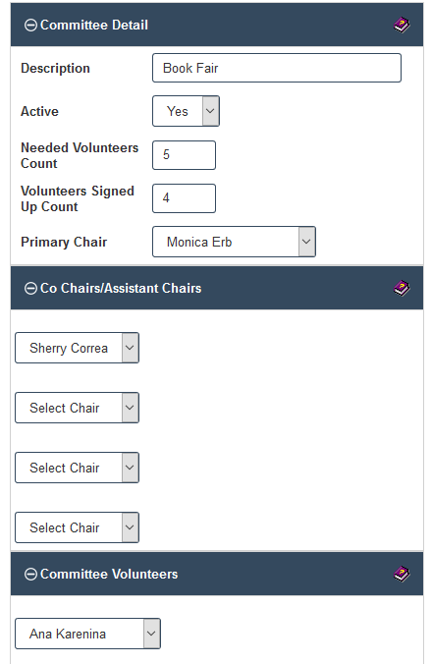Collapse the Committee Detail section
This screenshot has width=431, height=664.
point(30,26)
